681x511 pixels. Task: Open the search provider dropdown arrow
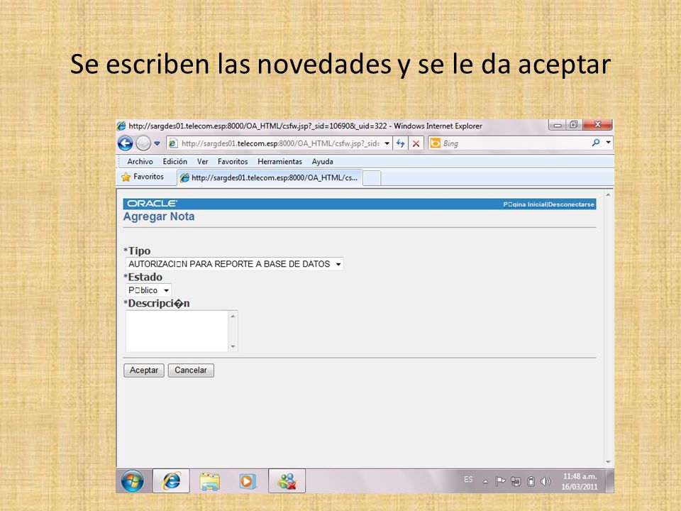pyautogui.click(x=609, y=143)
